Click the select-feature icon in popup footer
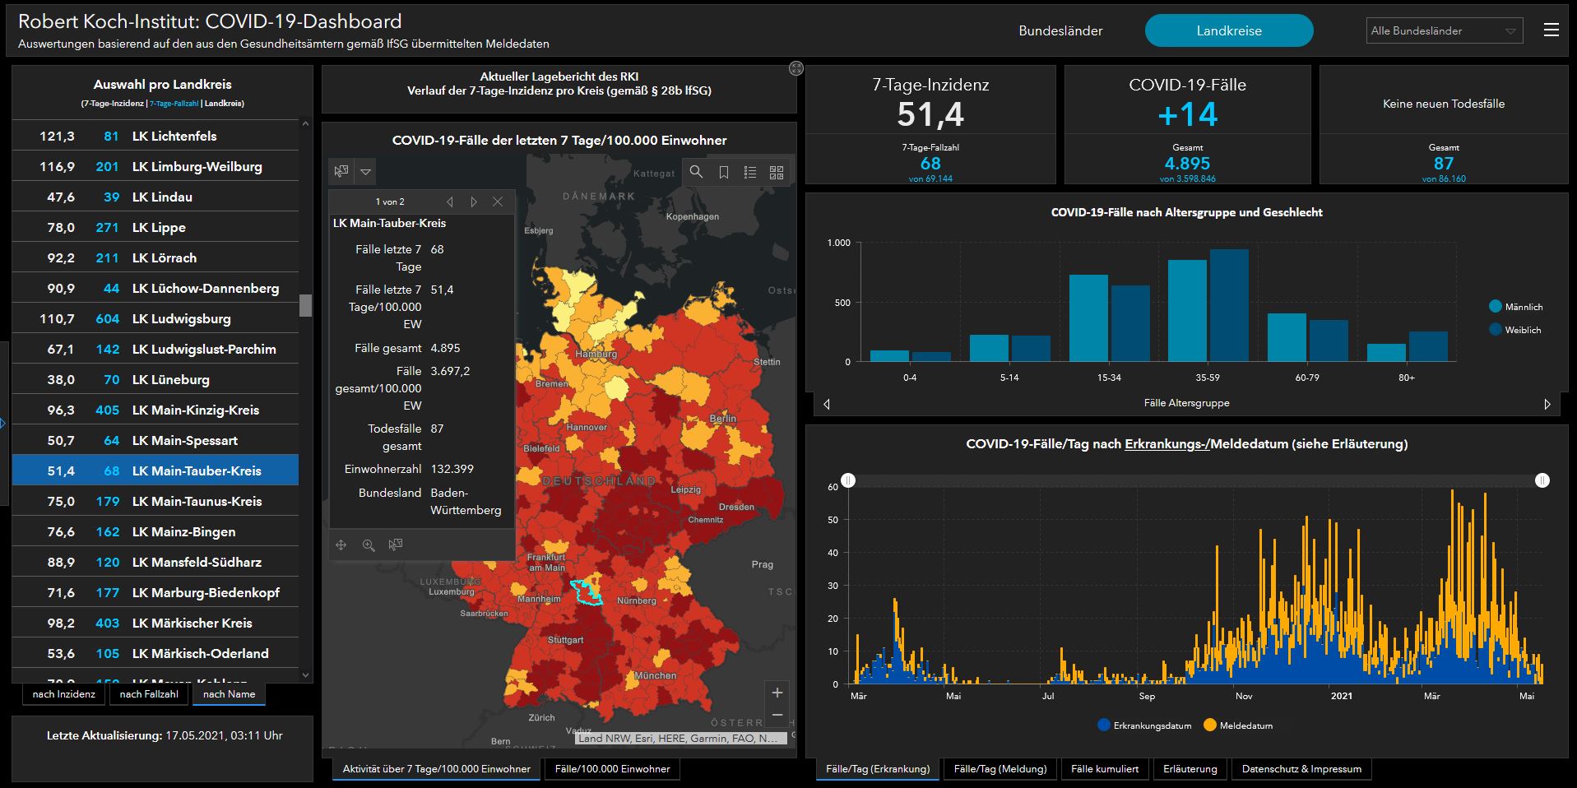The image size is (1577, 788). [x=396, y=545]
